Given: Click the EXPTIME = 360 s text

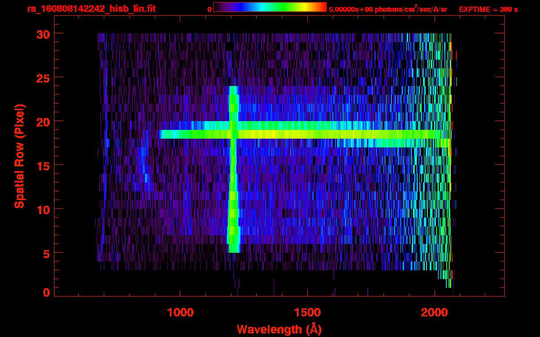Looking at the screenshot, I should (488, 9).
